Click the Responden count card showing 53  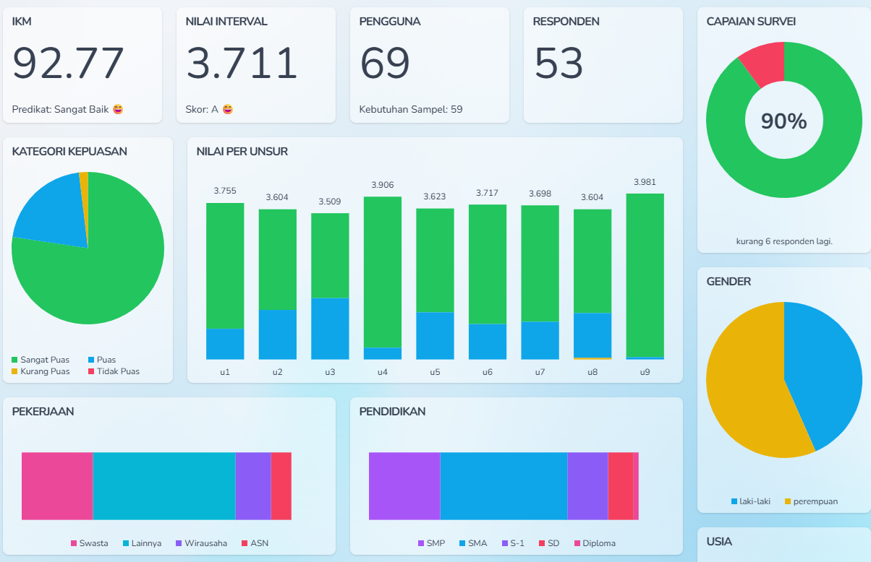(x=603, y=65)
